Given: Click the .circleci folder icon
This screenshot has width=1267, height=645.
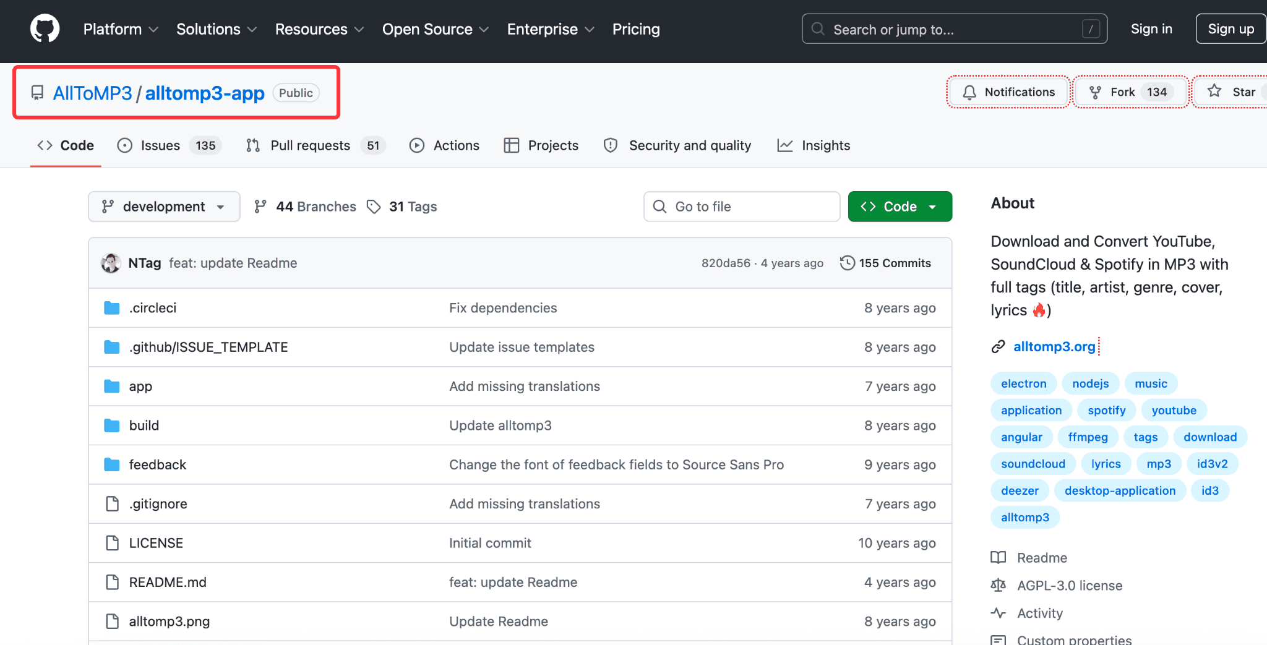Looking at the screenshot, I should click(x=112, y=308).
